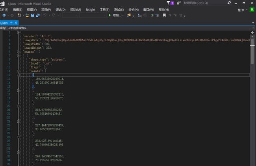Viewport: 256px width, 166px height.
Task: Collapse the "points" array fold marker
Action: click(x=18, y=71)
